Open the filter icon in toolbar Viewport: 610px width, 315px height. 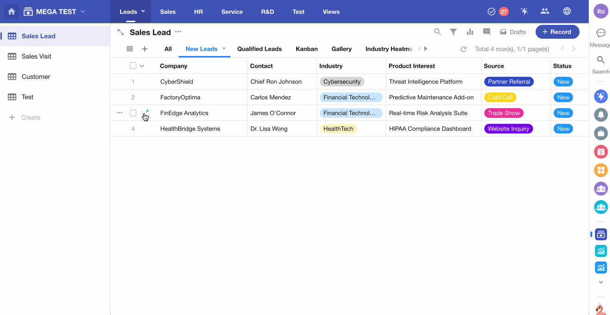point(453,32)
